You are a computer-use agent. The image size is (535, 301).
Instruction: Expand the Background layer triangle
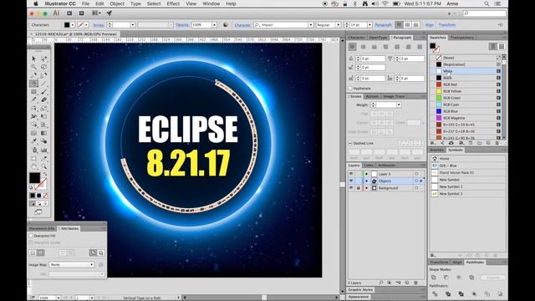click(367, 188)
